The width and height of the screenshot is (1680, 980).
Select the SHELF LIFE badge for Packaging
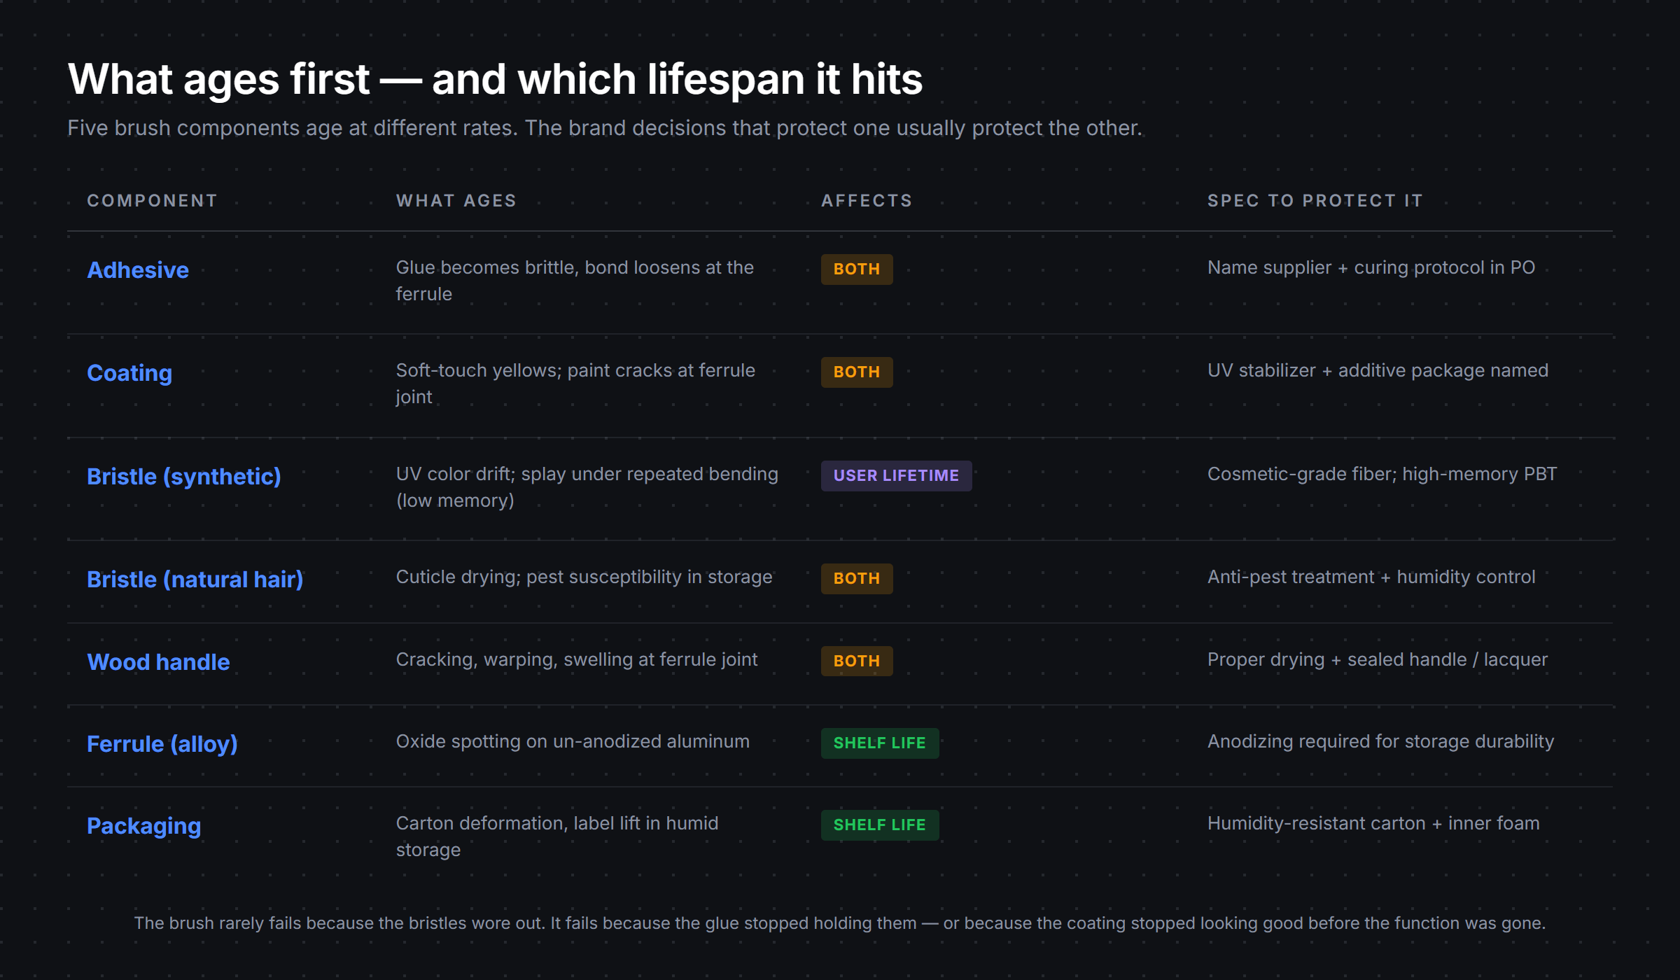(880, 825)
